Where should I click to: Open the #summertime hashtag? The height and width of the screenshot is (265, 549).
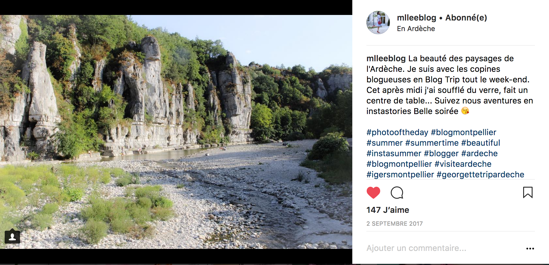(x=432, y=143)
